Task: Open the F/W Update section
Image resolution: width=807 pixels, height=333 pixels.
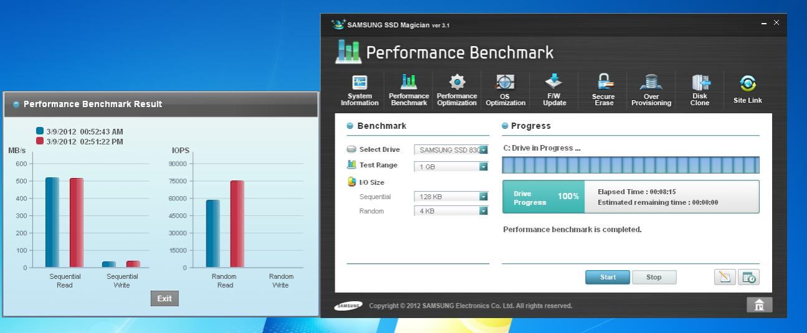Action: click(x=554, y=91)
